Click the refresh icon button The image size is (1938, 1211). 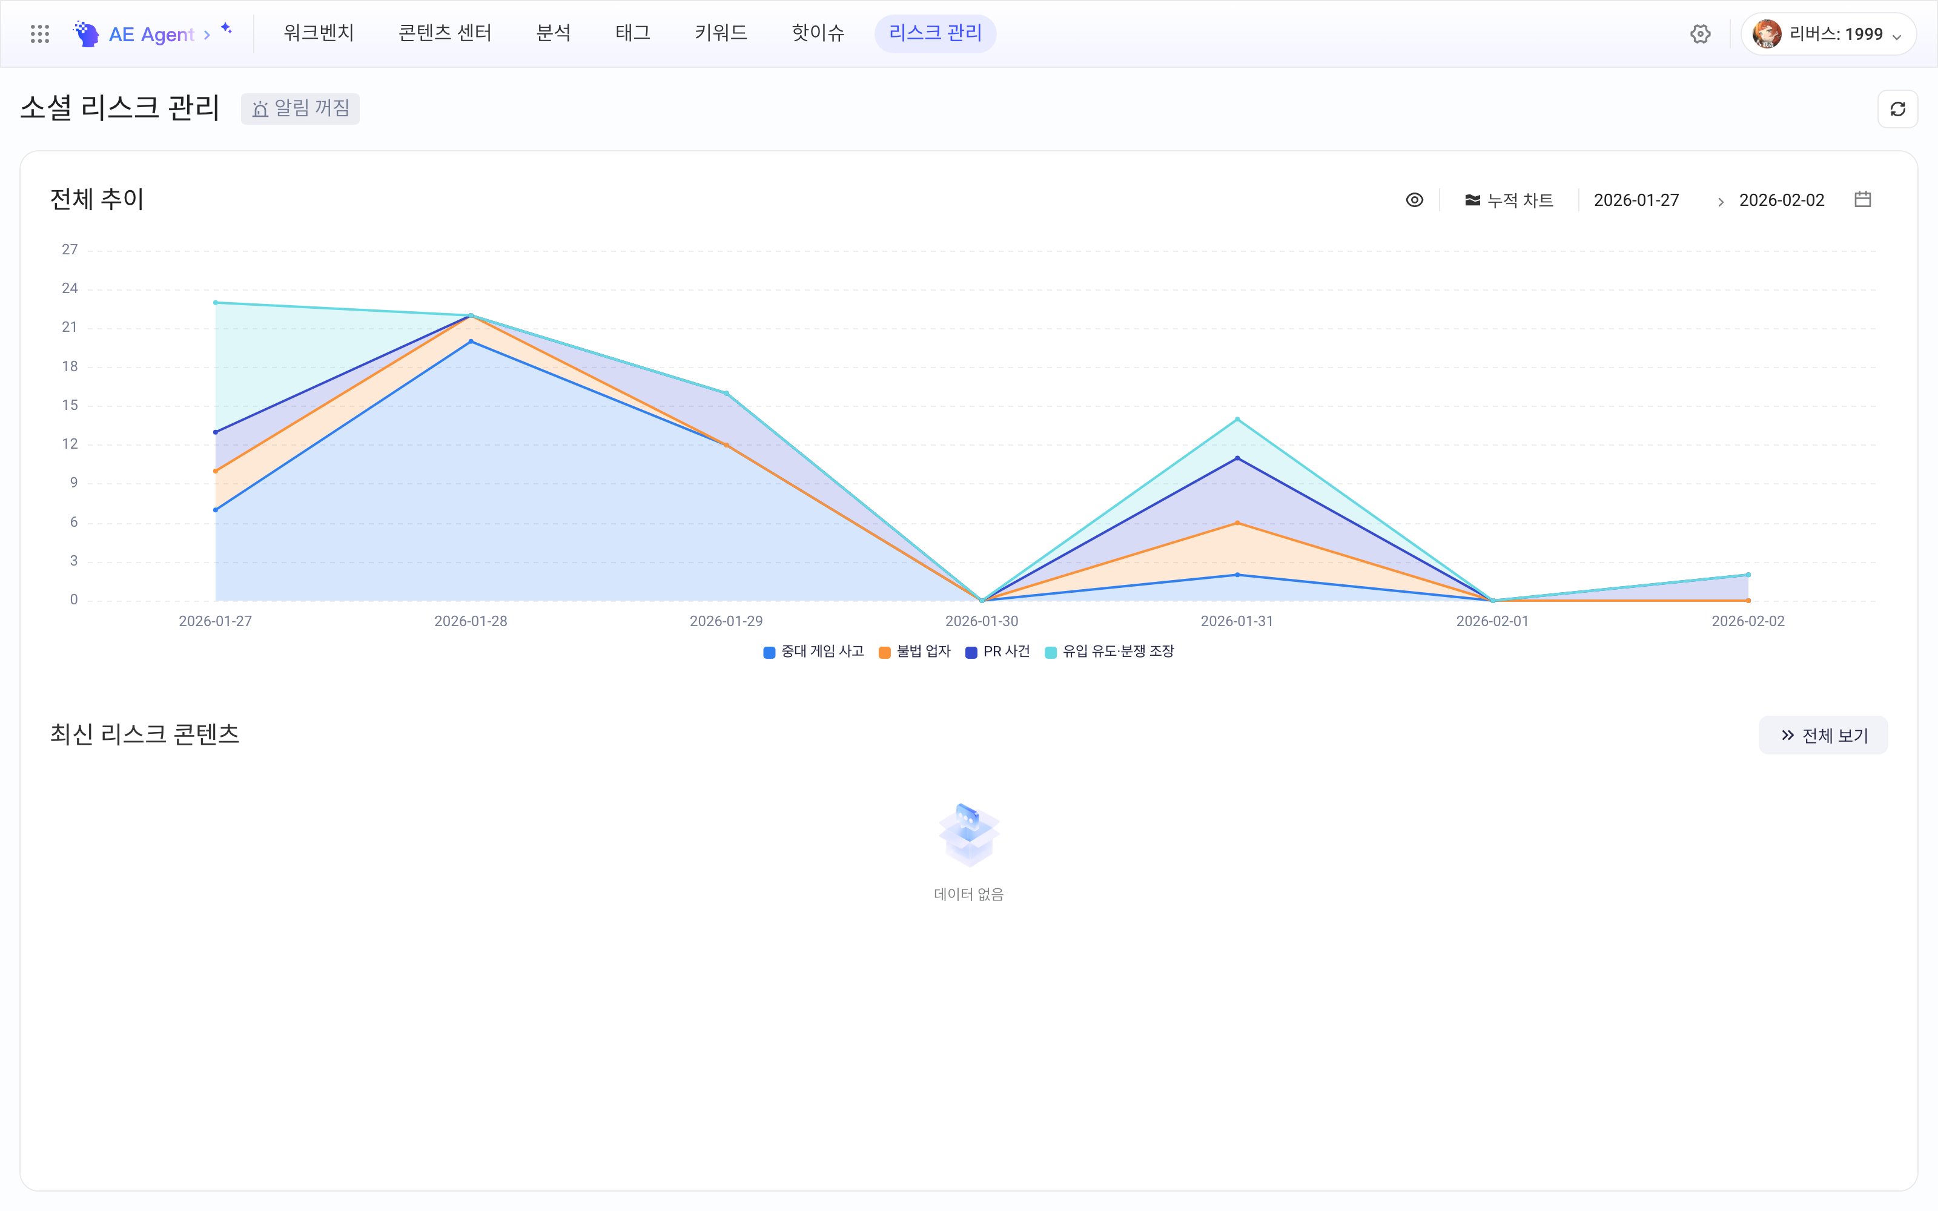1897,109
